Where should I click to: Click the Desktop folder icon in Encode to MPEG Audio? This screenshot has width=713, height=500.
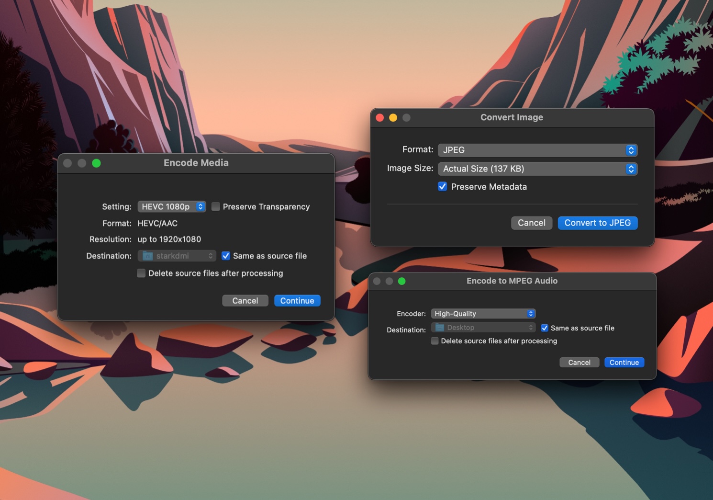pos(440,327)
